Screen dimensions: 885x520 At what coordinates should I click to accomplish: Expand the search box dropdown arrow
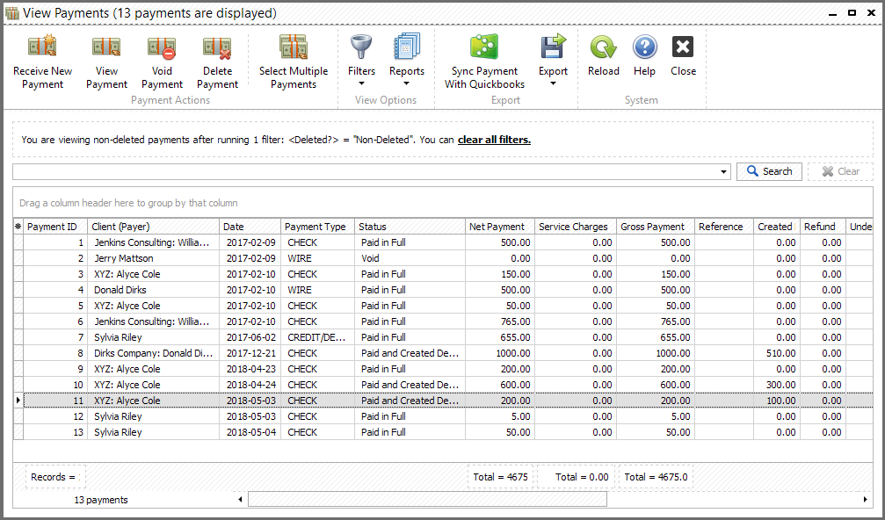pos(723,172)
